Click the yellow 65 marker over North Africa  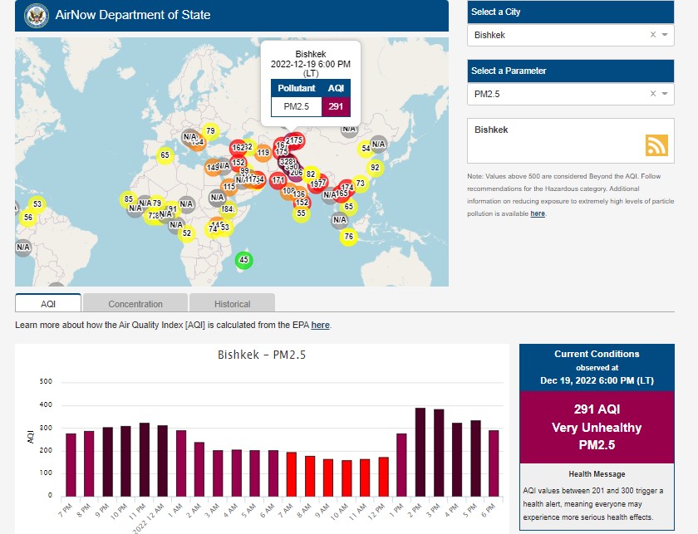[x=165, y=155]
